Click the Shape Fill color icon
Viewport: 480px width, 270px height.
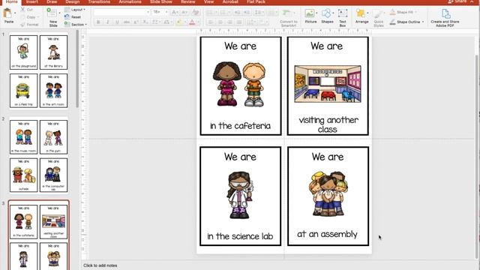click(x=393, y=12)
